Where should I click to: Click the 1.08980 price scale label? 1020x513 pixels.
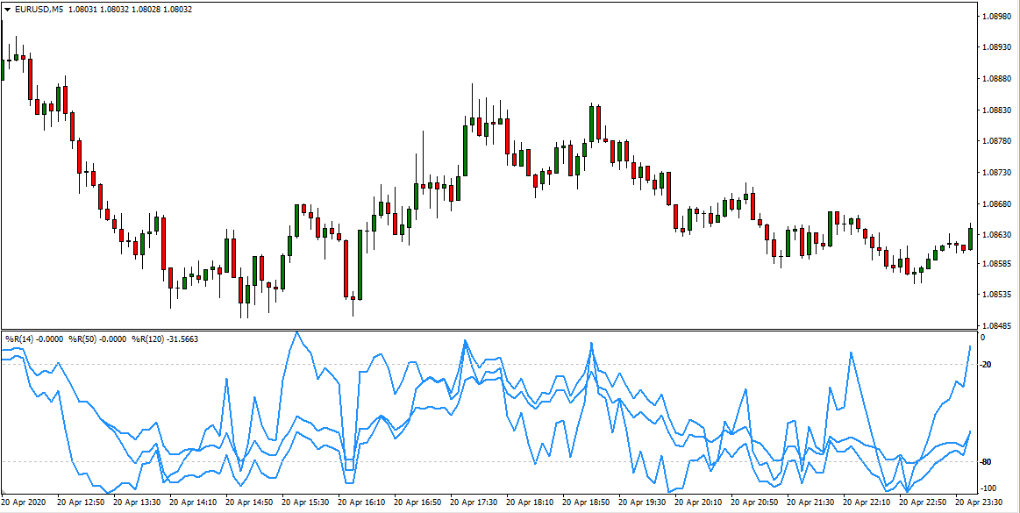tap(998, 16)
